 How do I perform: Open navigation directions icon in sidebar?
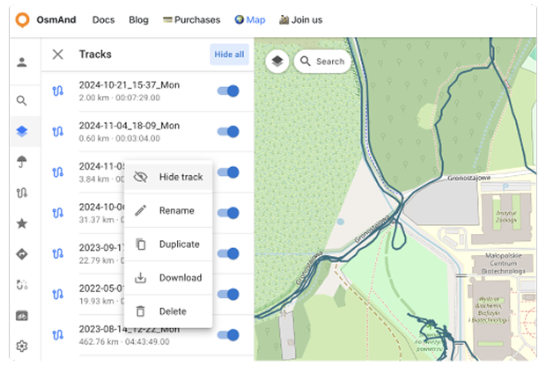[21, 254]
